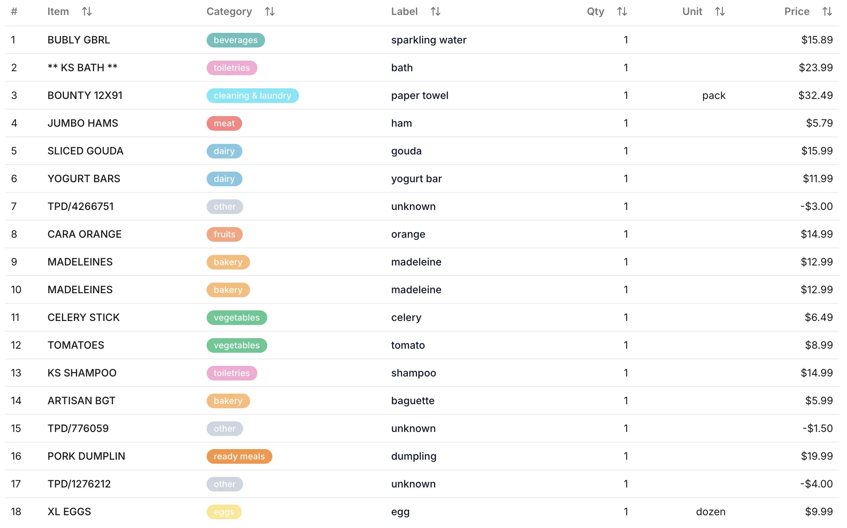Click the label text sparkling water
This screenshot has height=528, width=847.
tap(429, 40)
